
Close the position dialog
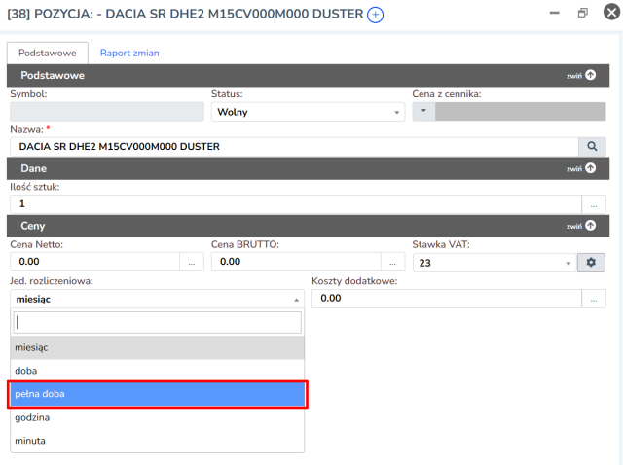pyautogui.click(x=611, y=12)
